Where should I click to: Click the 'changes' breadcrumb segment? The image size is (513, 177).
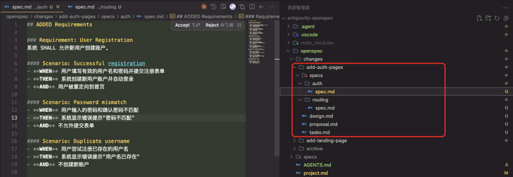[x=44, y=16]
